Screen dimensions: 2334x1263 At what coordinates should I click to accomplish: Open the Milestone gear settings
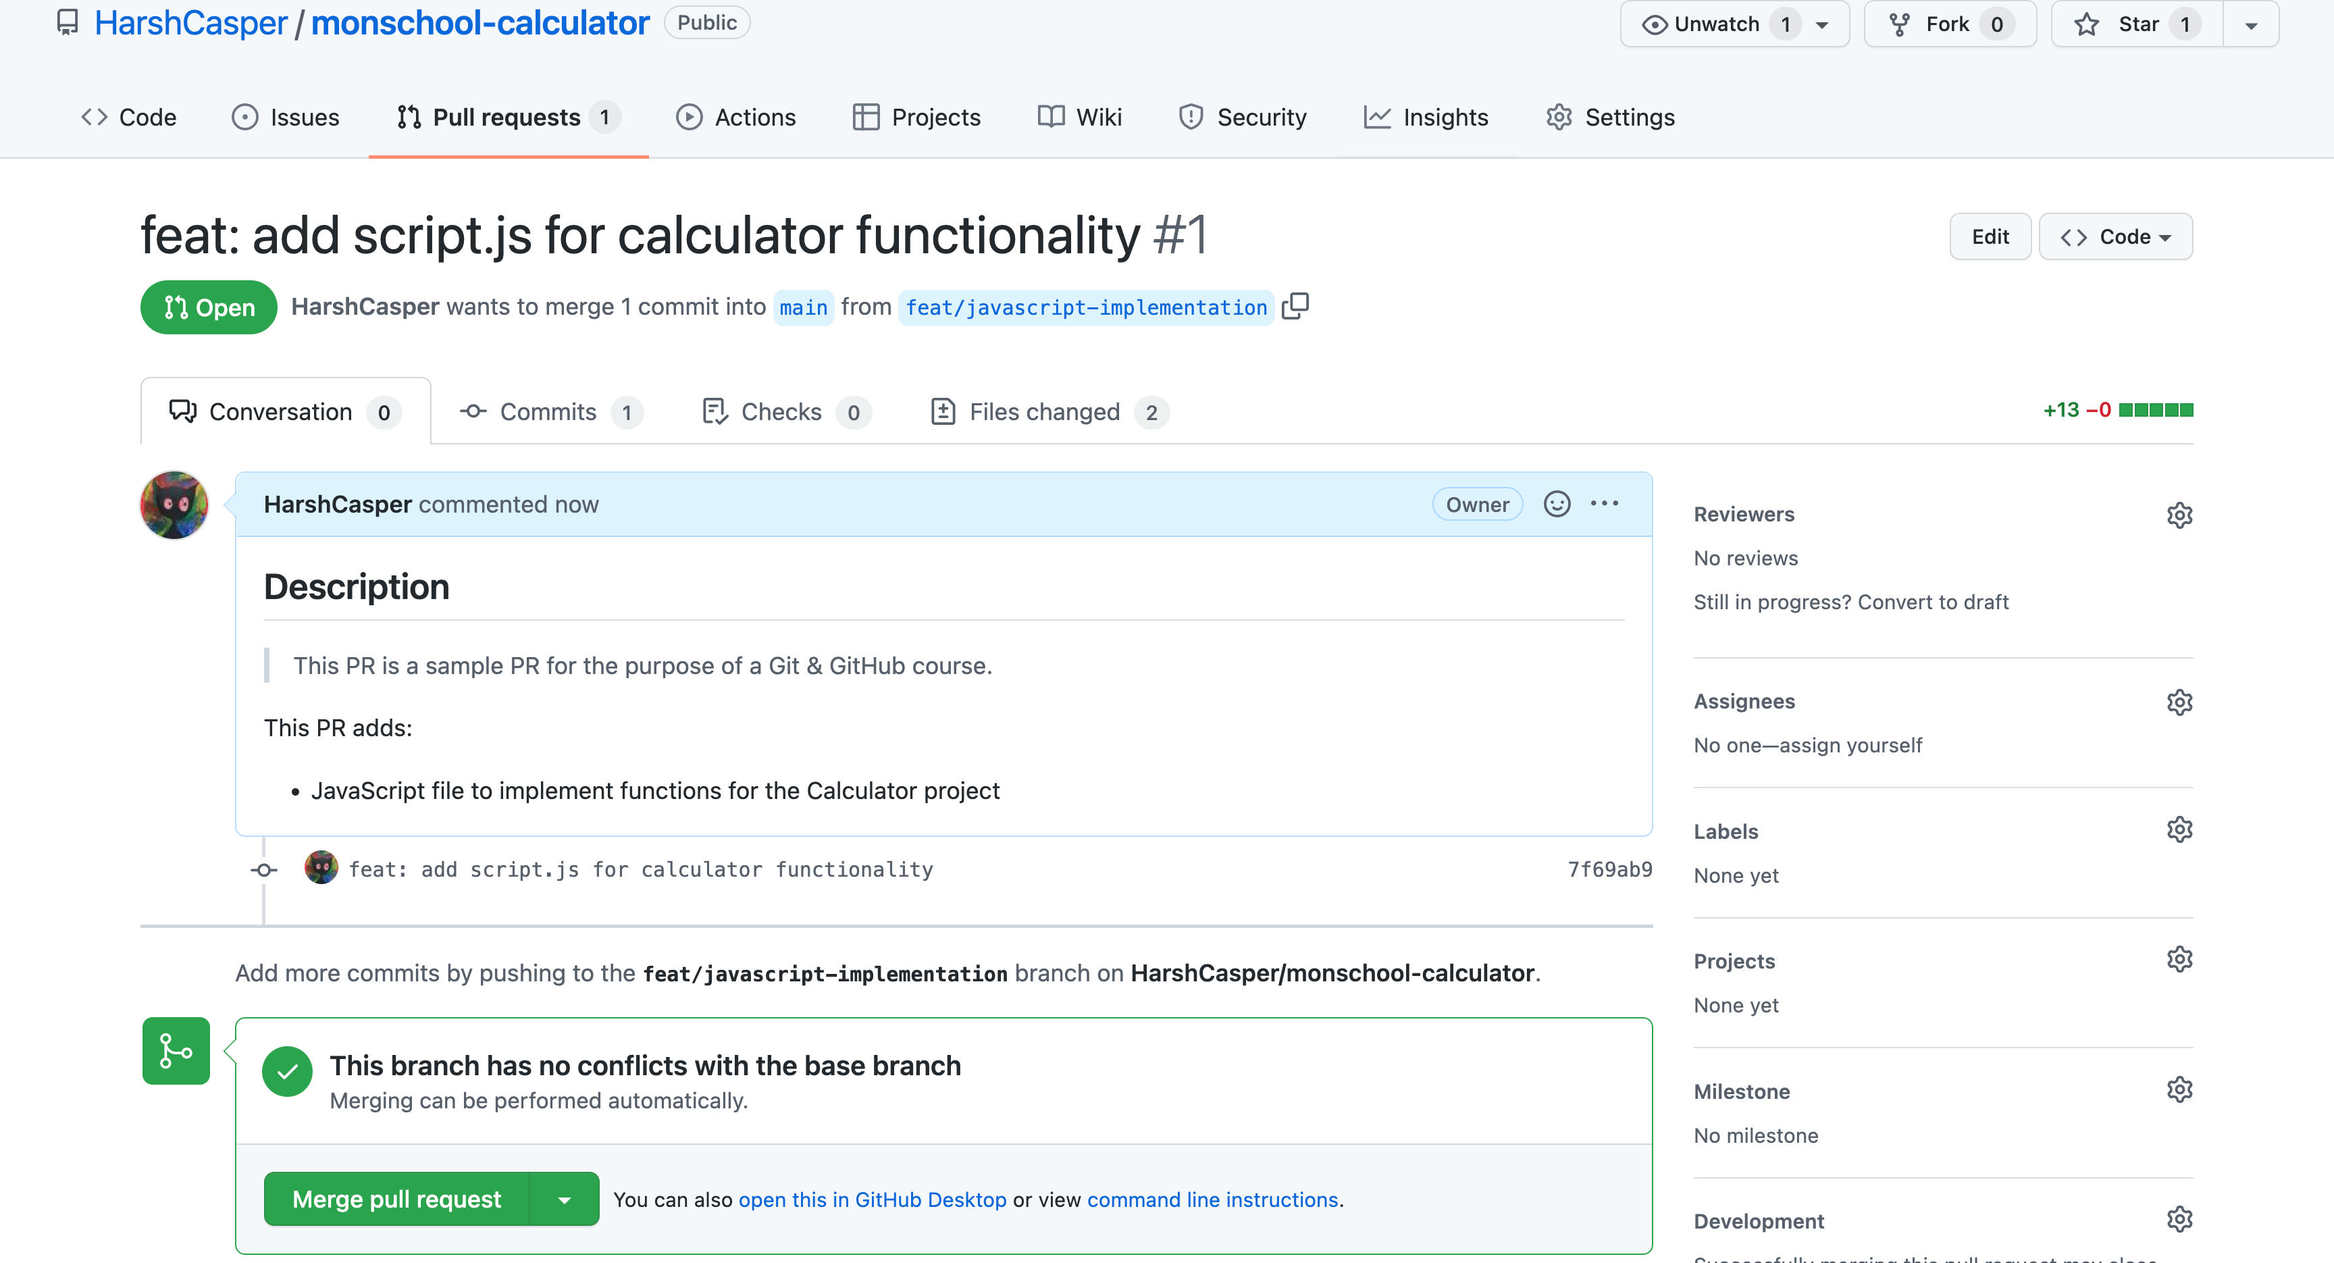coord(2179,1090)
